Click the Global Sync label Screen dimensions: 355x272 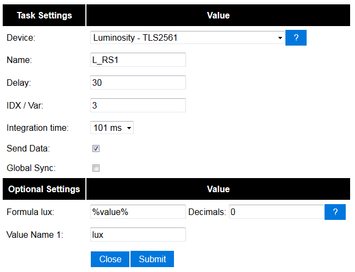tap(31, 168)
